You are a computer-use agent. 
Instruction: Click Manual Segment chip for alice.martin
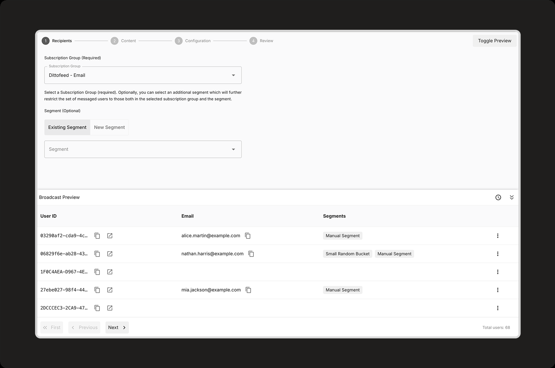point(343,236)
